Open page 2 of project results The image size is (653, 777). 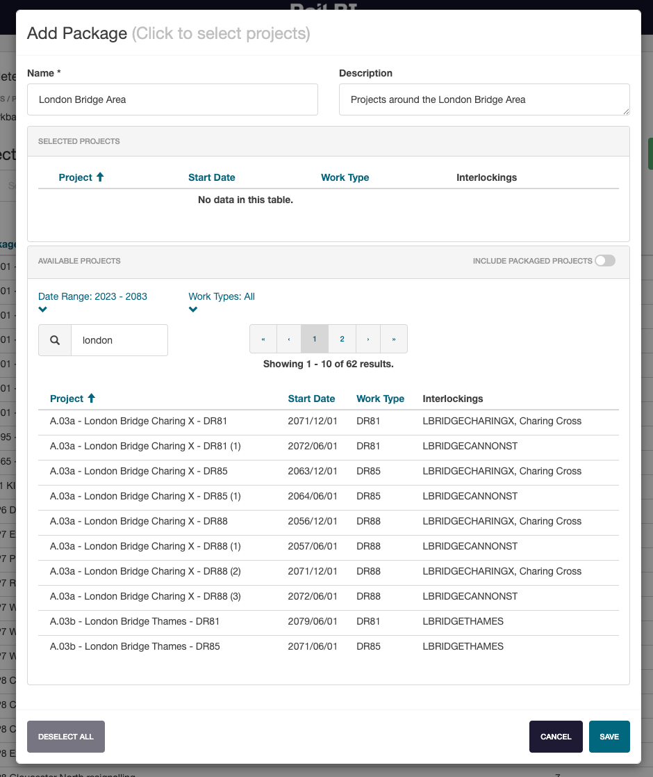(342, 339)
